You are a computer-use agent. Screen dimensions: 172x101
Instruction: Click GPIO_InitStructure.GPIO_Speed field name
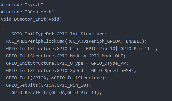pyautogui.click(x=45, y=71)
